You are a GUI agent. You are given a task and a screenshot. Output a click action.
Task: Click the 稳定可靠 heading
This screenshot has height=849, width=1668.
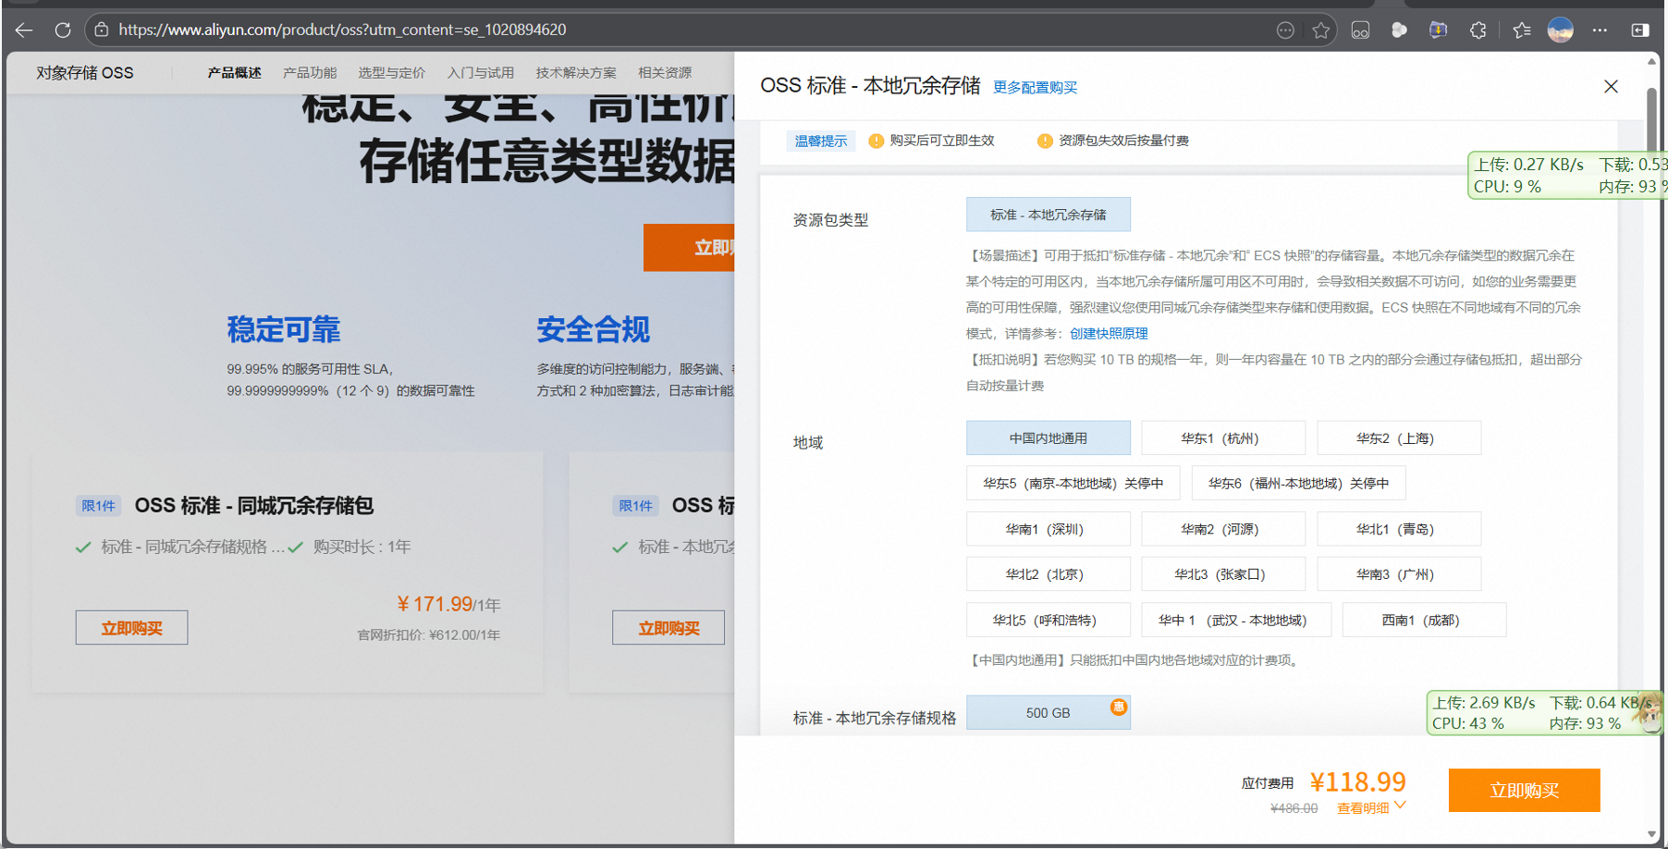(284, 329)
